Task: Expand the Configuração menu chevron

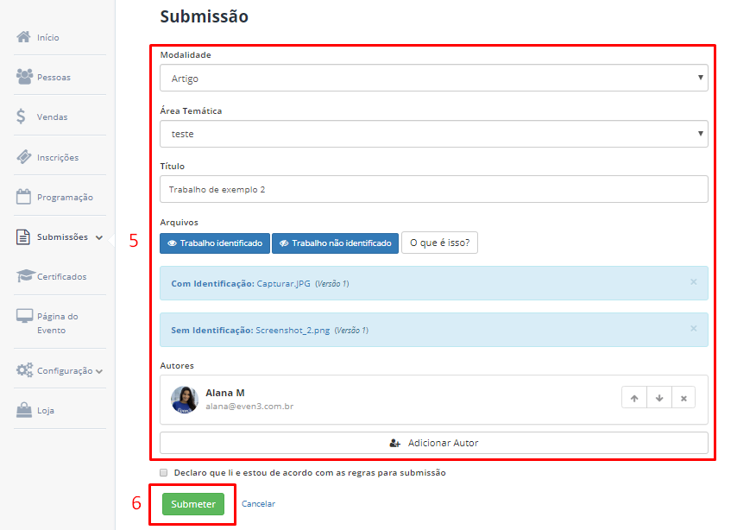Action: pos(99,371)
